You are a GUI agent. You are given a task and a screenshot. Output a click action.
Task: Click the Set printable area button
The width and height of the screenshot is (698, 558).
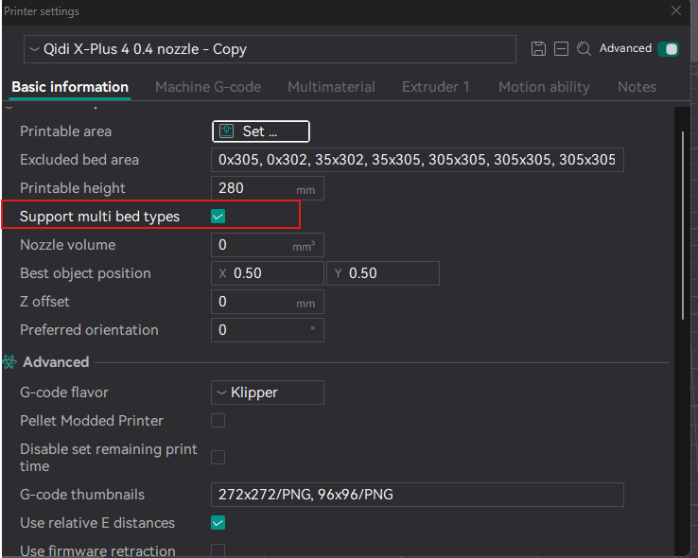(x=261, y=131)
